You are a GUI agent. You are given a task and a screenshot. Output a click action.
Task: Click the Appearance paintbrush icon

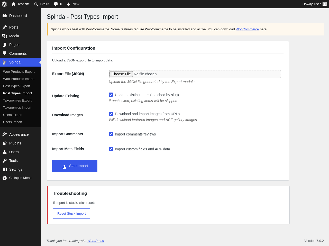point(5,134)
